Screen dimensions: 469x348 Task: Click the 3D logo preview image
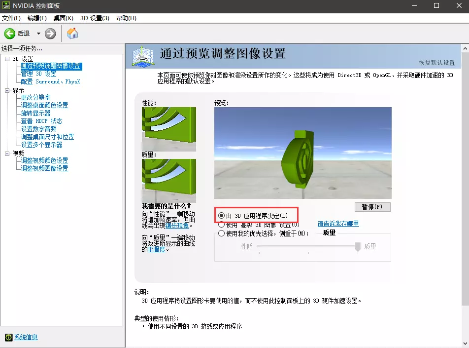tap(302, 153)
